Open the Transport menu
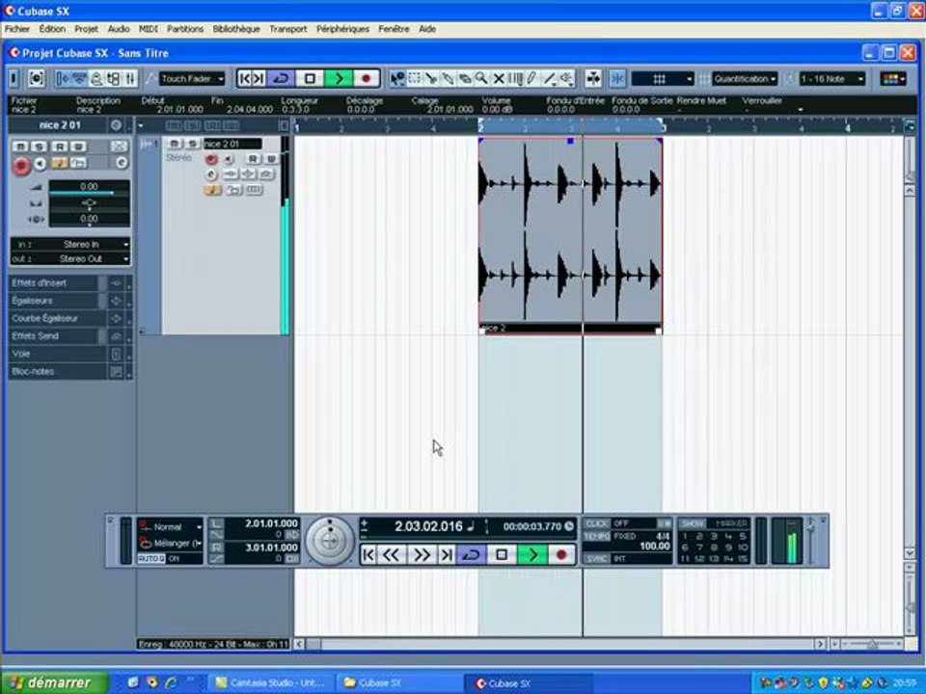The width and height of the screenshot is (926, 694). [288, 29]
